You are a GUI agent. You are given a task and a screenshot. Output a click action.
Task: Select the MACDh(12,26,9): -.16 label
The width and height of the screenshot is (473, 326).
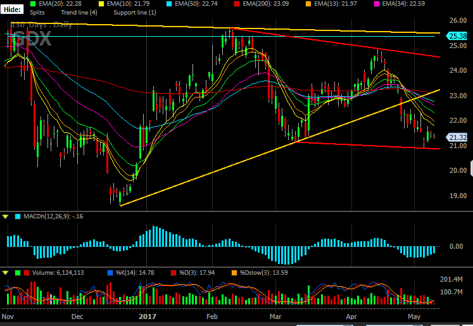coord(53,216)
